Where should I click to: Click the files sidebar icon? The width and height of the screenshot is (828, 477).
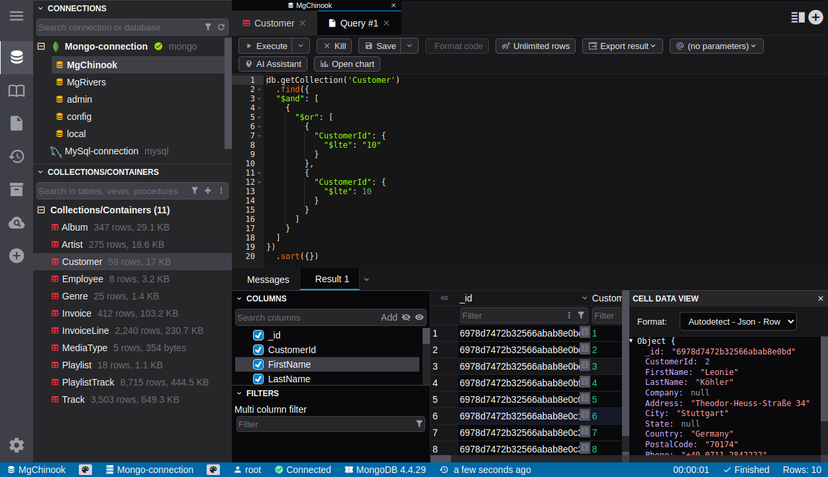(x=17, y=123)
